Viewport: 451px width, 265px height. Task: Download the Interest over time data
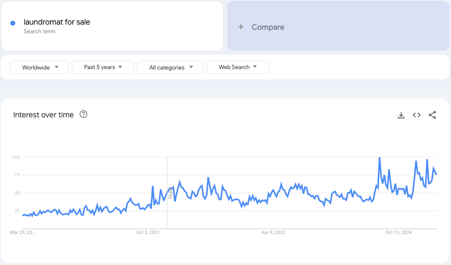pos(401,115)
